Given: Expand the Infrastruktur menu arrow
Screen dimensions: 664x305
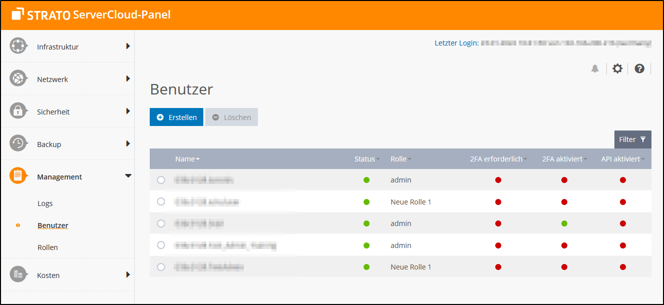Looking at the screenshot, I should click(x=128, y=46).
